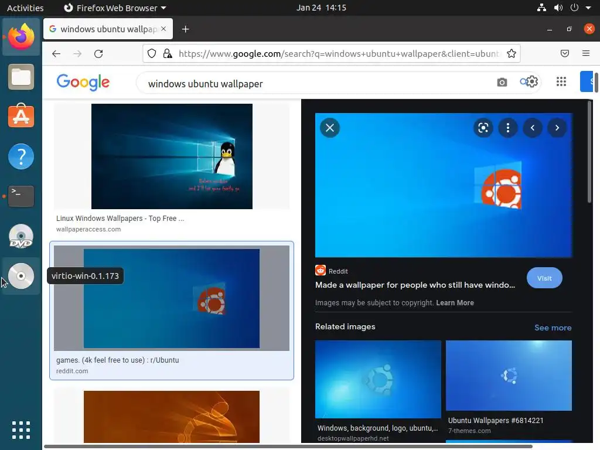
Task: Launch the Files app in dock
Action: (21, 77)
